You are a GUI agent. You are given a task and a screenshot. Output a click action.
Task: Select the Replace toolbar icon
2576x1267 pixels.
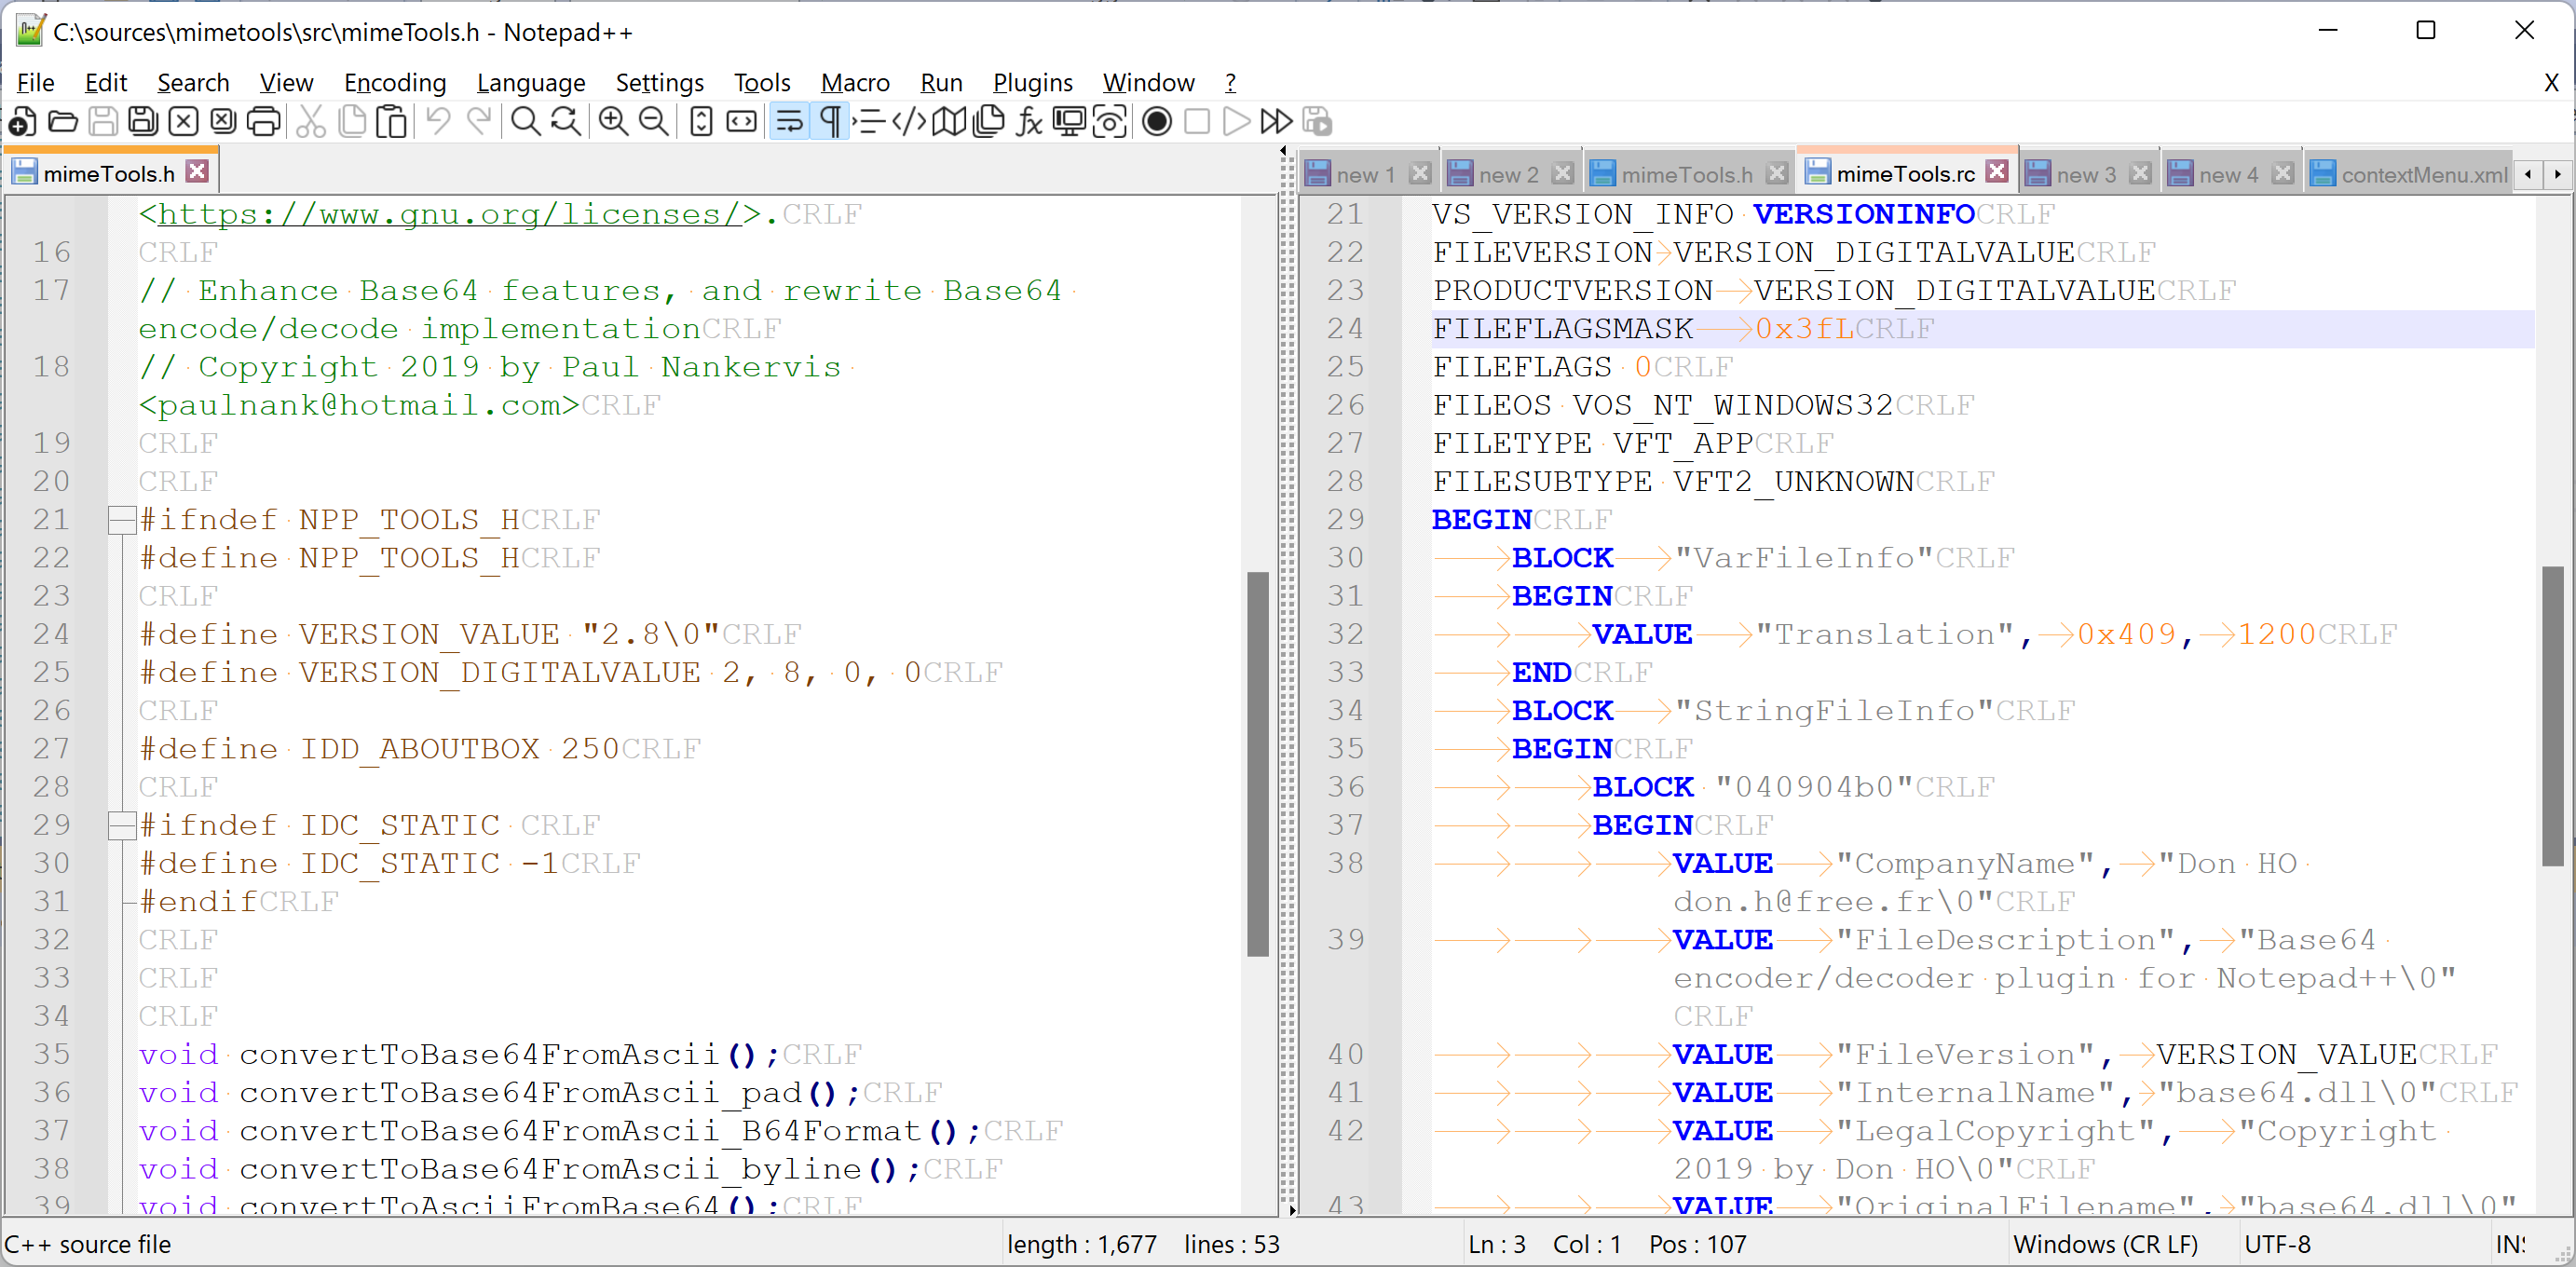(565, 121)
